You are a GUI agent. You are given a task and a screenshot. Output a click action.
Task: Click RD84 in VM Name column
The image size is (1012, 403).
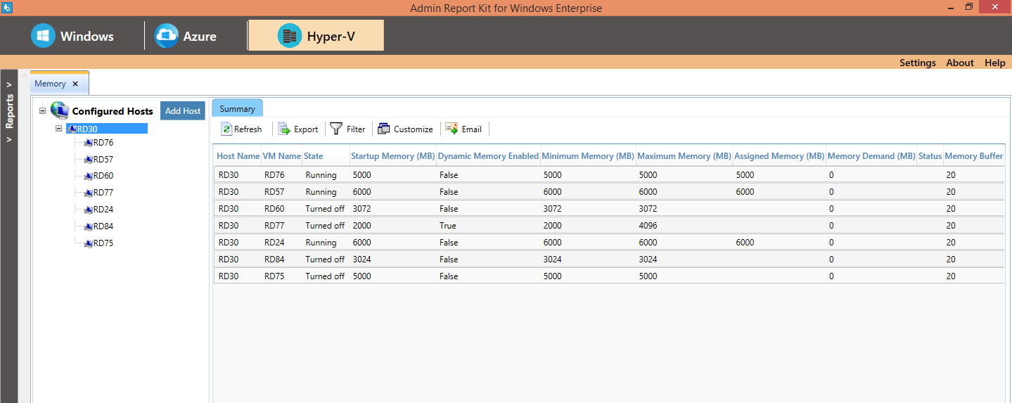(x=275, y=260)
